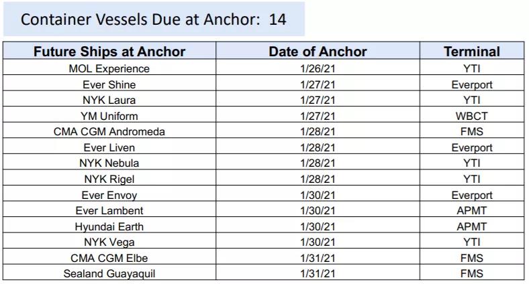
Task: Select the 'Ever Liven' ship cell
Action: 109,147
